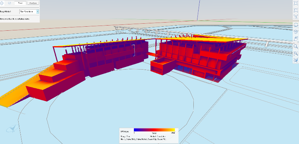Image resolution: width=299 pixels, height=144 pixels.
Task: Click the second magnifier zoom icon
Action: point(296,53)
